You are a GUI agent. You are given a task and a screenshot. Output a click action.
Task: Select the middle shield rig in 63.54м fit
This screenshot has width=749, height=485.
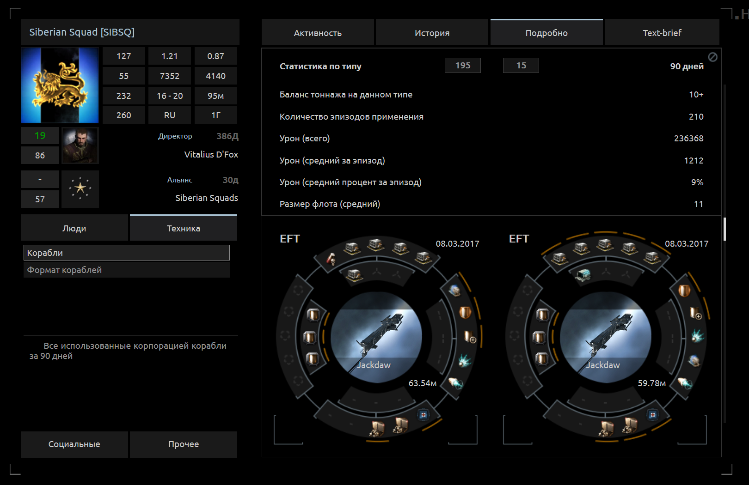(309, 338)
